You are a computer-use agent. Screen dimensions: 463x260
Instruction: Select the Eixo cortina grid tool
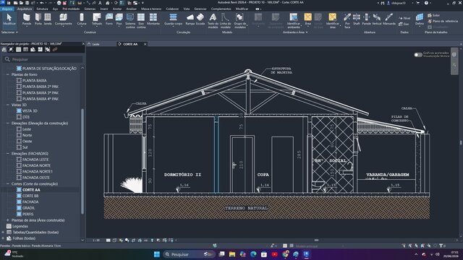point(141,21)
